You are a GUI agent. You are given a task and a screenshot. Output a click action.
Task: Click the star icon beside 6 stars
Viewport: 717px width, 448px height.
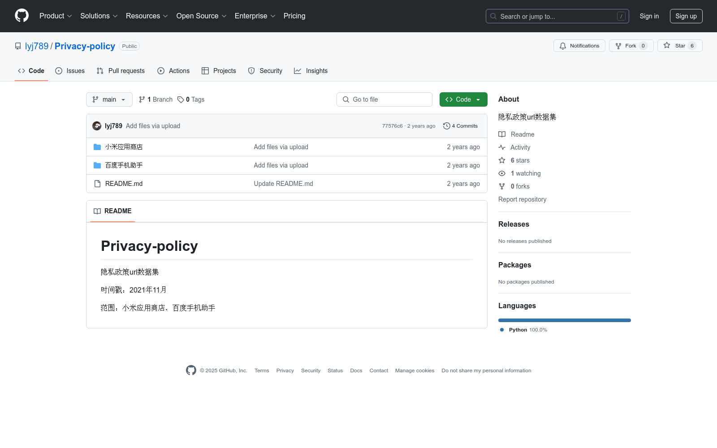click(502, 160)
